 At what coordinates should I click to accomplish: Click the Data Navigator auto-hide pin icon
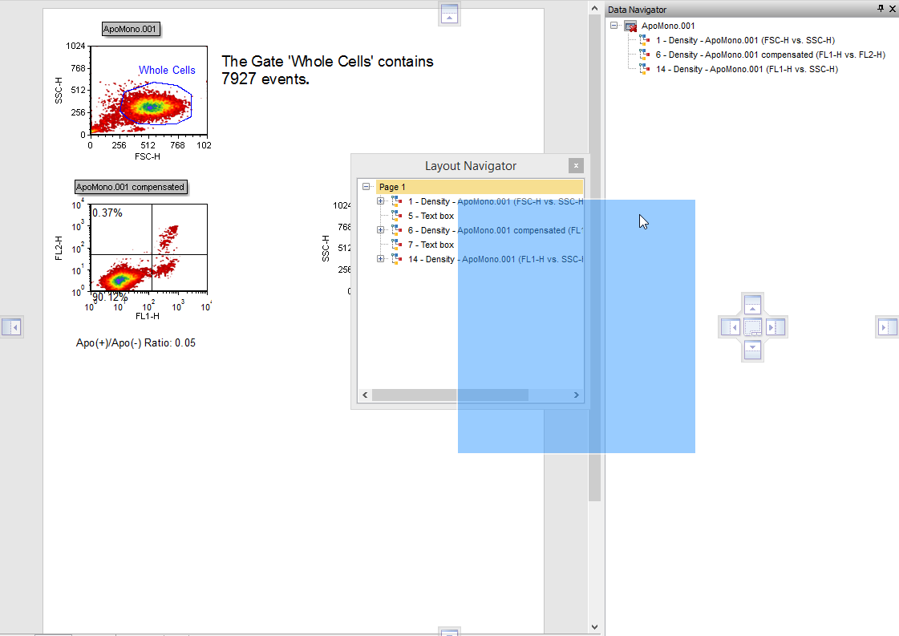(x=881, y=8)
